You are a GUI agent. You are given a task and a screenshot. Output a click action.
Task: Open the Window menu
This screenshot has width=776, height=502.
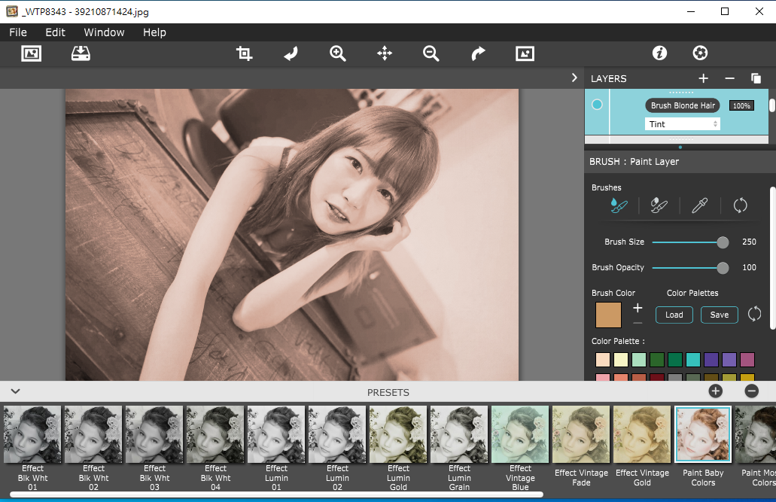[104, 32]
